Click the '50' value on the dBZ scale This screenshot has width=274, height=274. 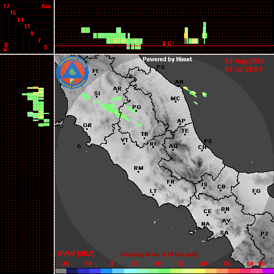click(x=227, y=264)
